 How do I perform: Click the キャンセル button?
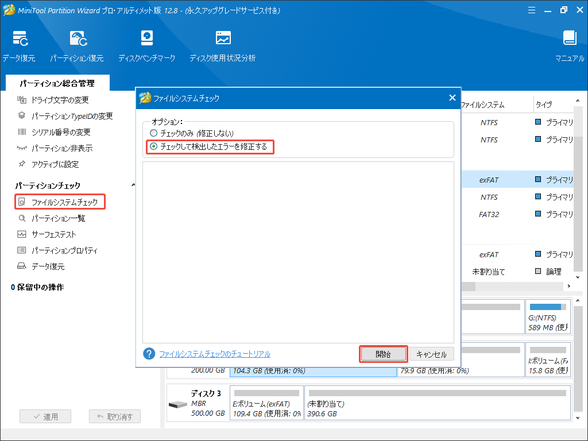pyautogui.click(x=432, y=354)
